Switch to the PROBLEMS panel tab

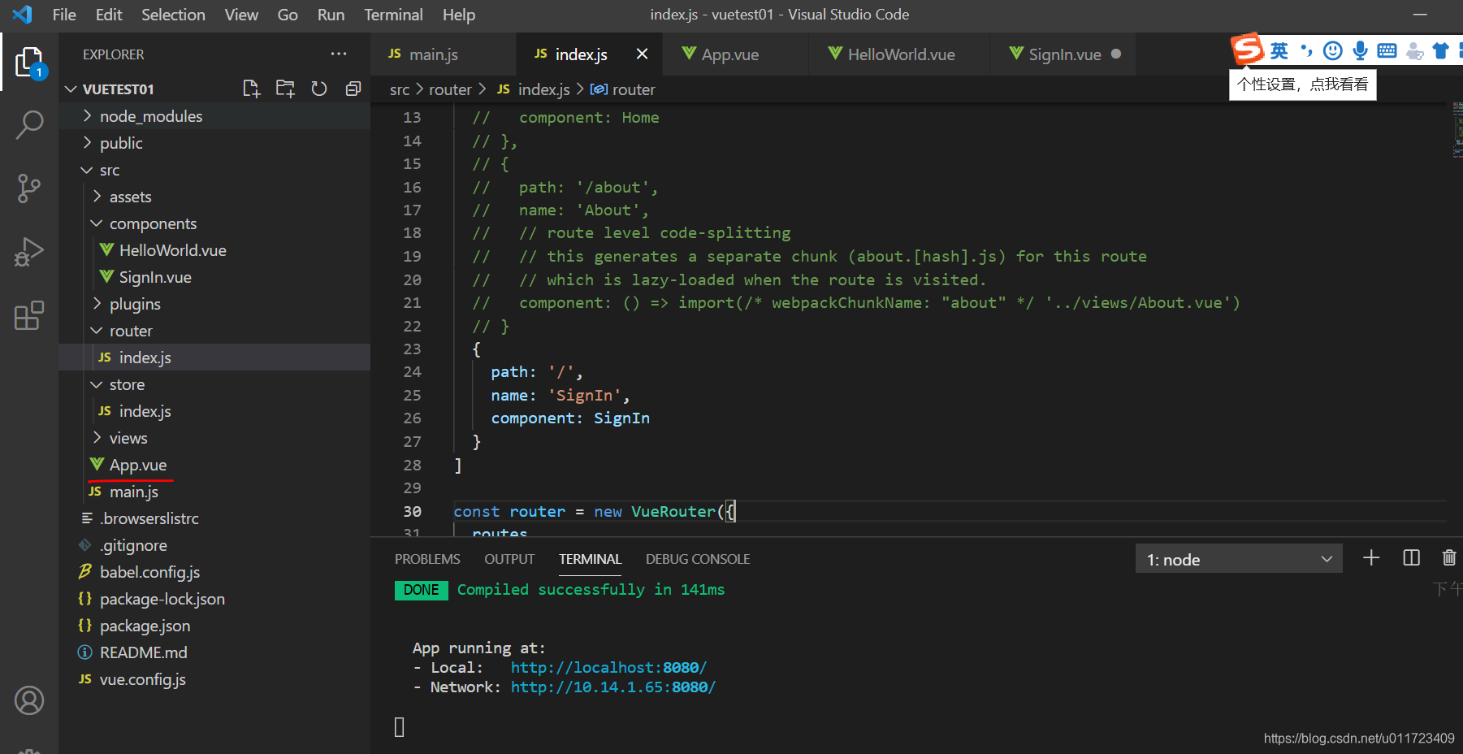point(427,559)
